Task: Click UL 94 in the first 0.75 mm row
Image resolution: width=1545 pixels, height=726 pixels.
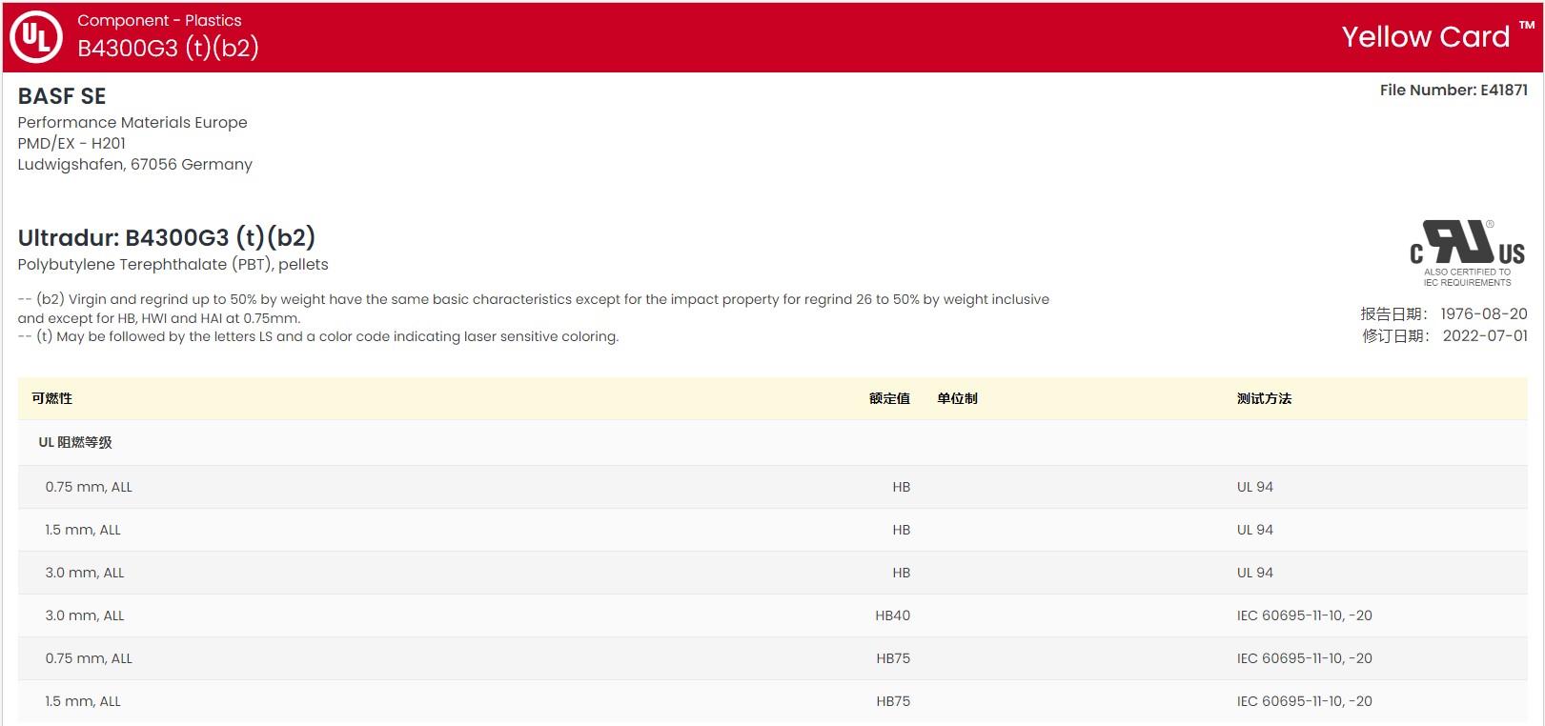Action: (1254, 487)
